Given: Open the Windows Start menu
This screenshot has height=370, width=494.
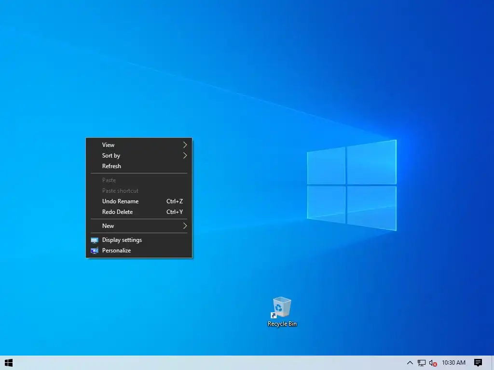Looking at the screenshot, I should [x=9, y=363].
